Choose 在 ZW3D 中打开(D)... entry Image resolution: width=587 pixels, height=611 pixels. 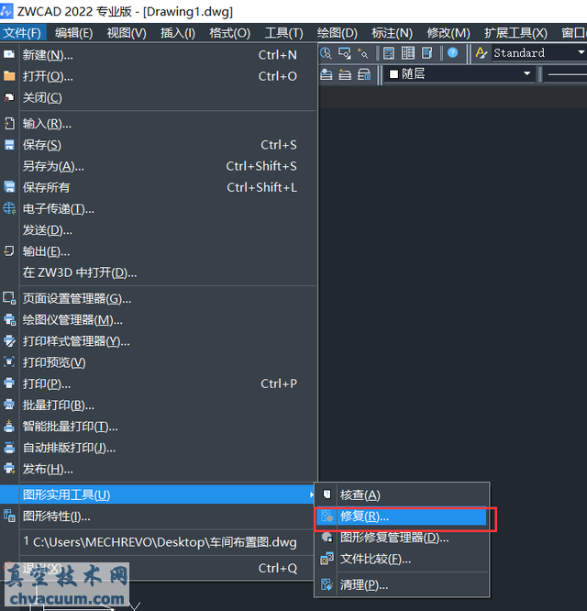(x=158, y=272)
